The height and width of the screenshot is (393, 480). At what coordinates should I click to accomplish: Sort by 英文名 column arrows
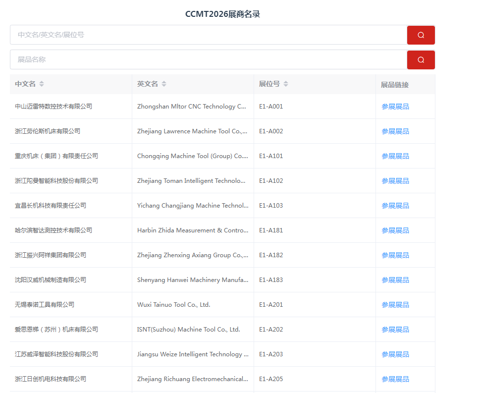click(x=164, y=84)
